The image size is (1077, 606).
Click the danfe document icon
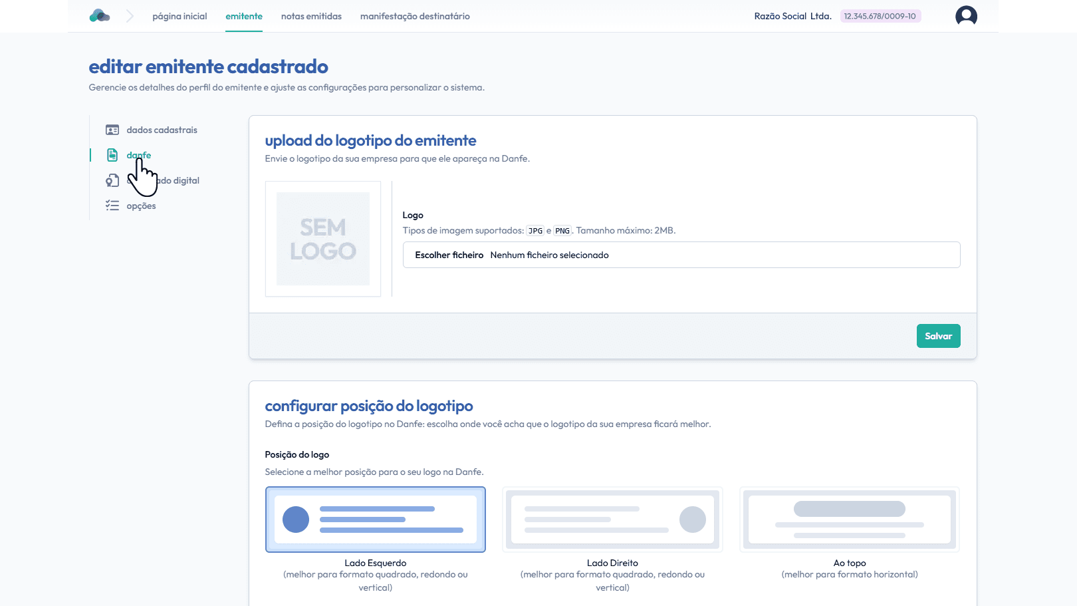coord(112,155)
